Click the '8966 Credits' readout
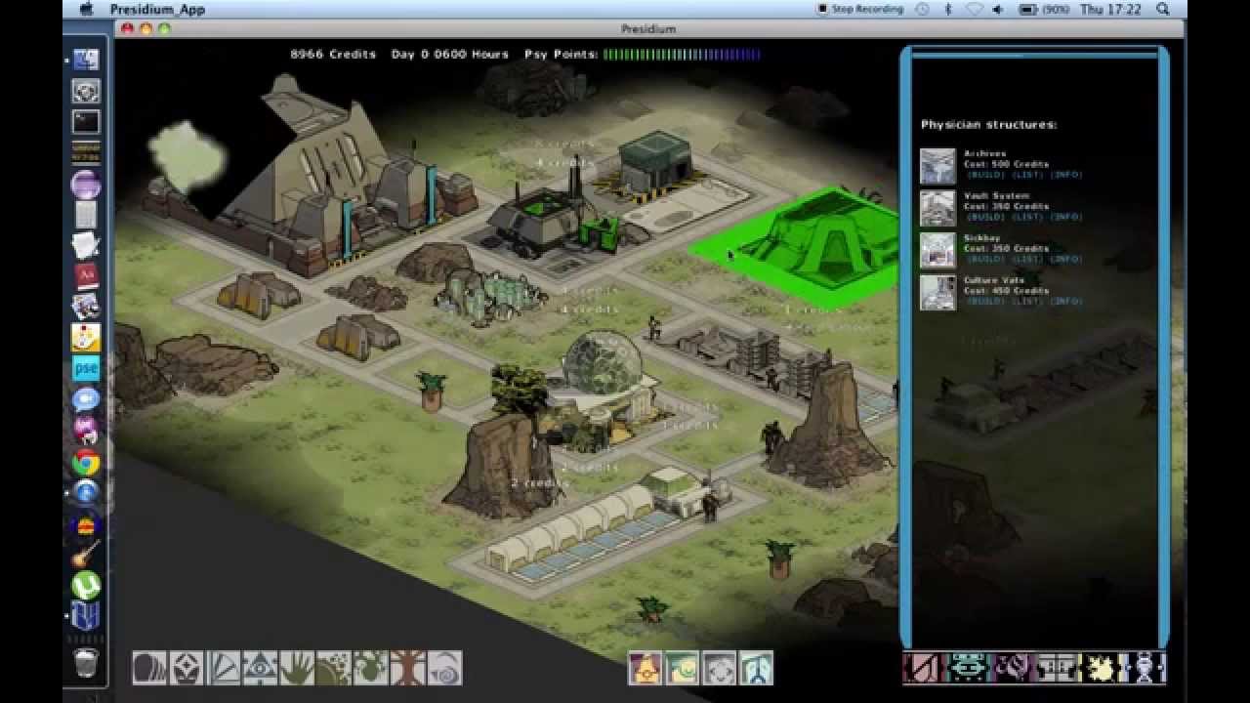 [x=333, y=55]
